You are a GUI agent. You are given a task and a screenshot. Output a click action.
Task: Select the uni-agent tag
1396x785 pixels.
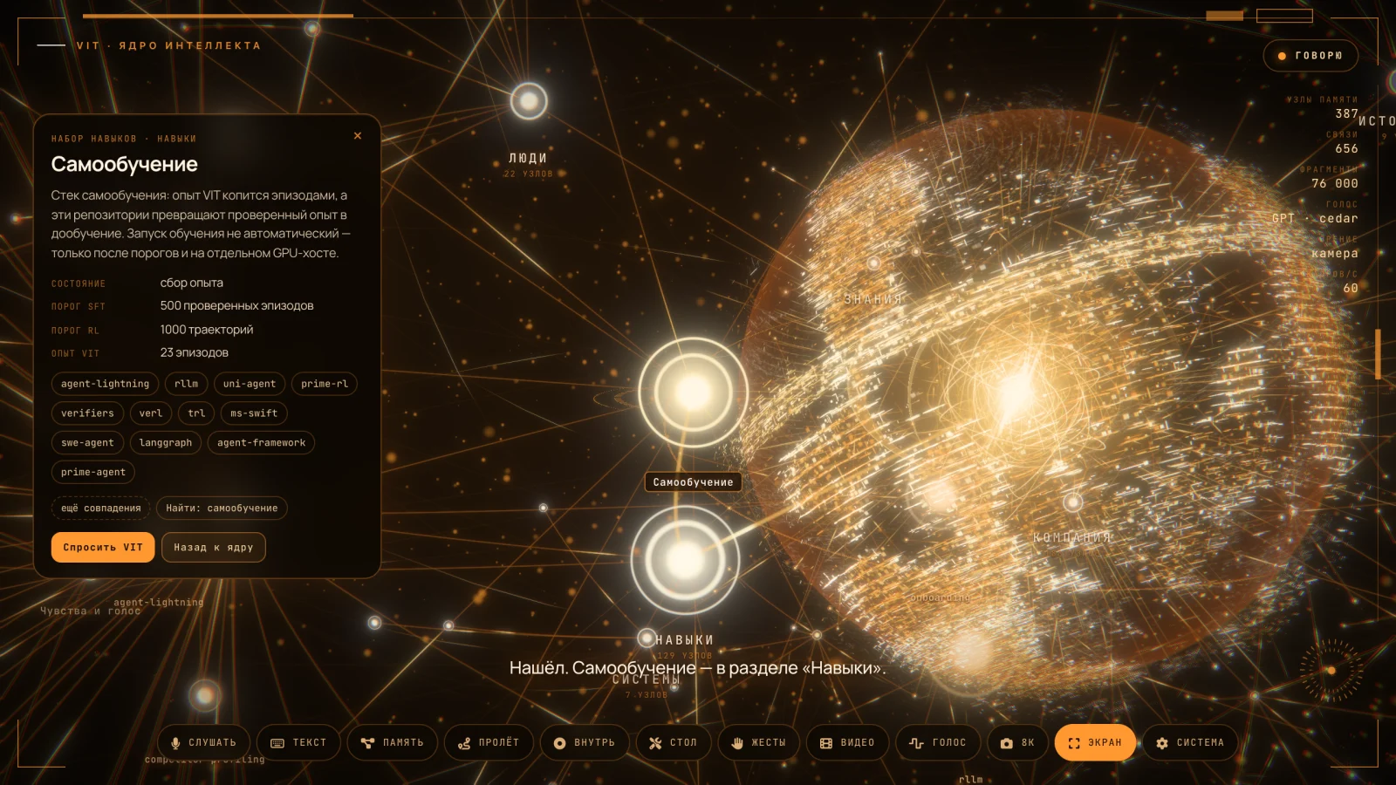tap(250, 384)
